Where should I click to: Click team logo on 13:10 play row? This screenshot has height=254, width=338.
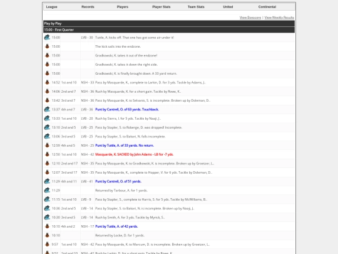pyautogui.click(x=47, y=127)
